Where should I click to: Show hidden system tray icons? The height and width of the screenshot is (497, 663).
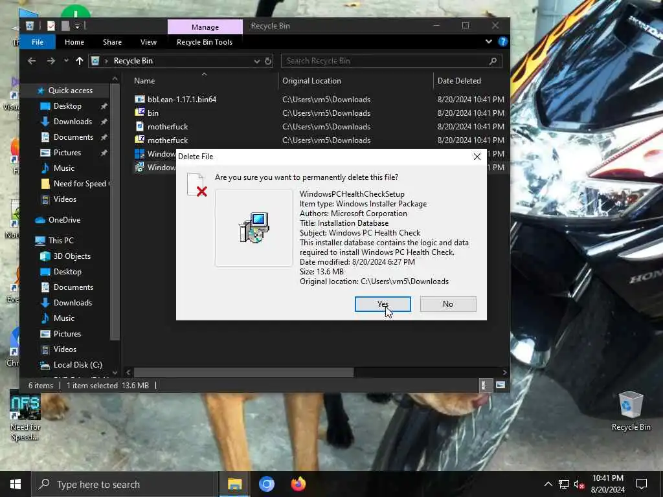coord(548,484)
